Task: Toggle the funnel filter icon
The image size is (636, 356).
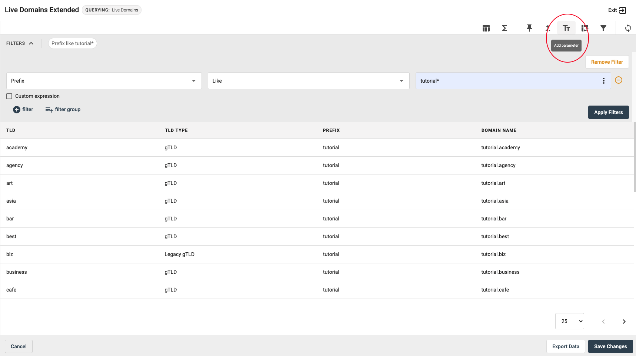Action: pyautogui.click(x=603, y=28)
